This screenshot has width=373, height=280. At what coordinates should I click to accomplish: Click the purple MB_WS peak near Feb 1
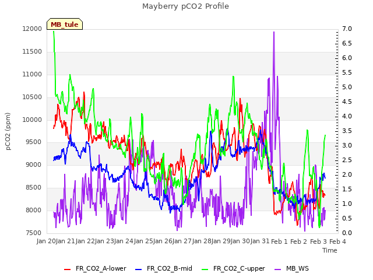tap(274, 32)
